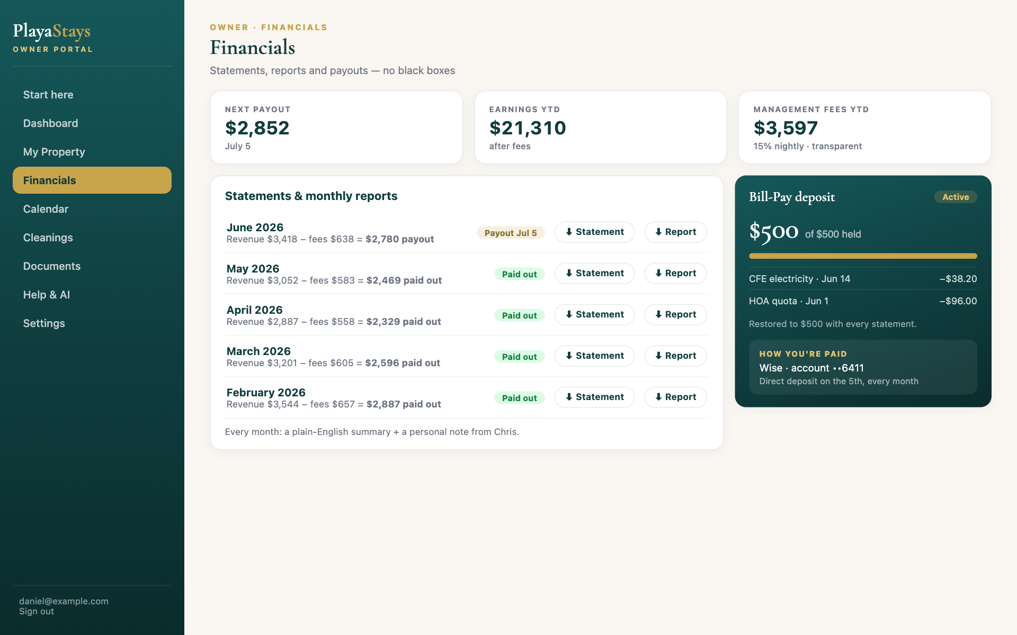Click May 2026 Paid out badge

point(519,274)
